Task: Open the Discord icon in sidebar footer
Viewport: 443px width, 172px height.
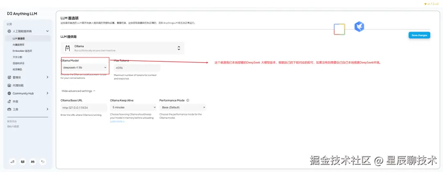Action: 32,162
